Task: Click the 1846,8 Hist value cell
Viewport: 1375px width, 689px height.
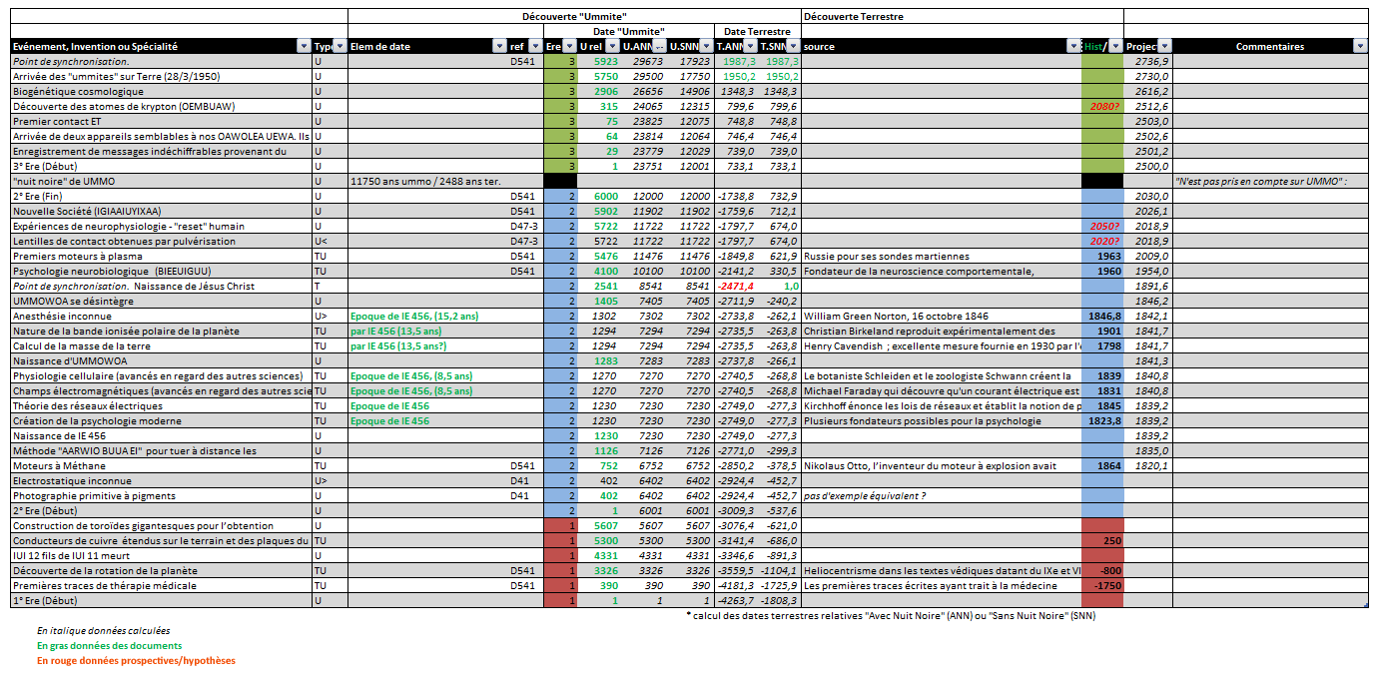Action: tap(1102, 316)
